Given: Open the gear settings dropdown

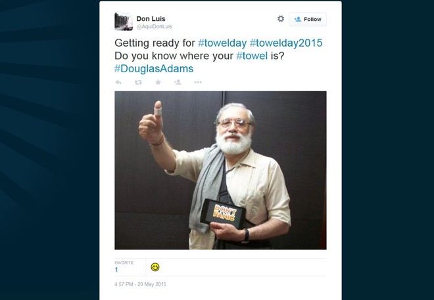Looking at the screenshot, I should (281, 19).
